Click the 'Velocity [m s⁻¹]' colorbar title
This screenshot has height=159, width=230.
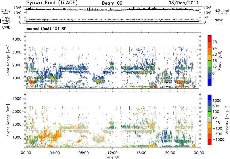point(227,119)
